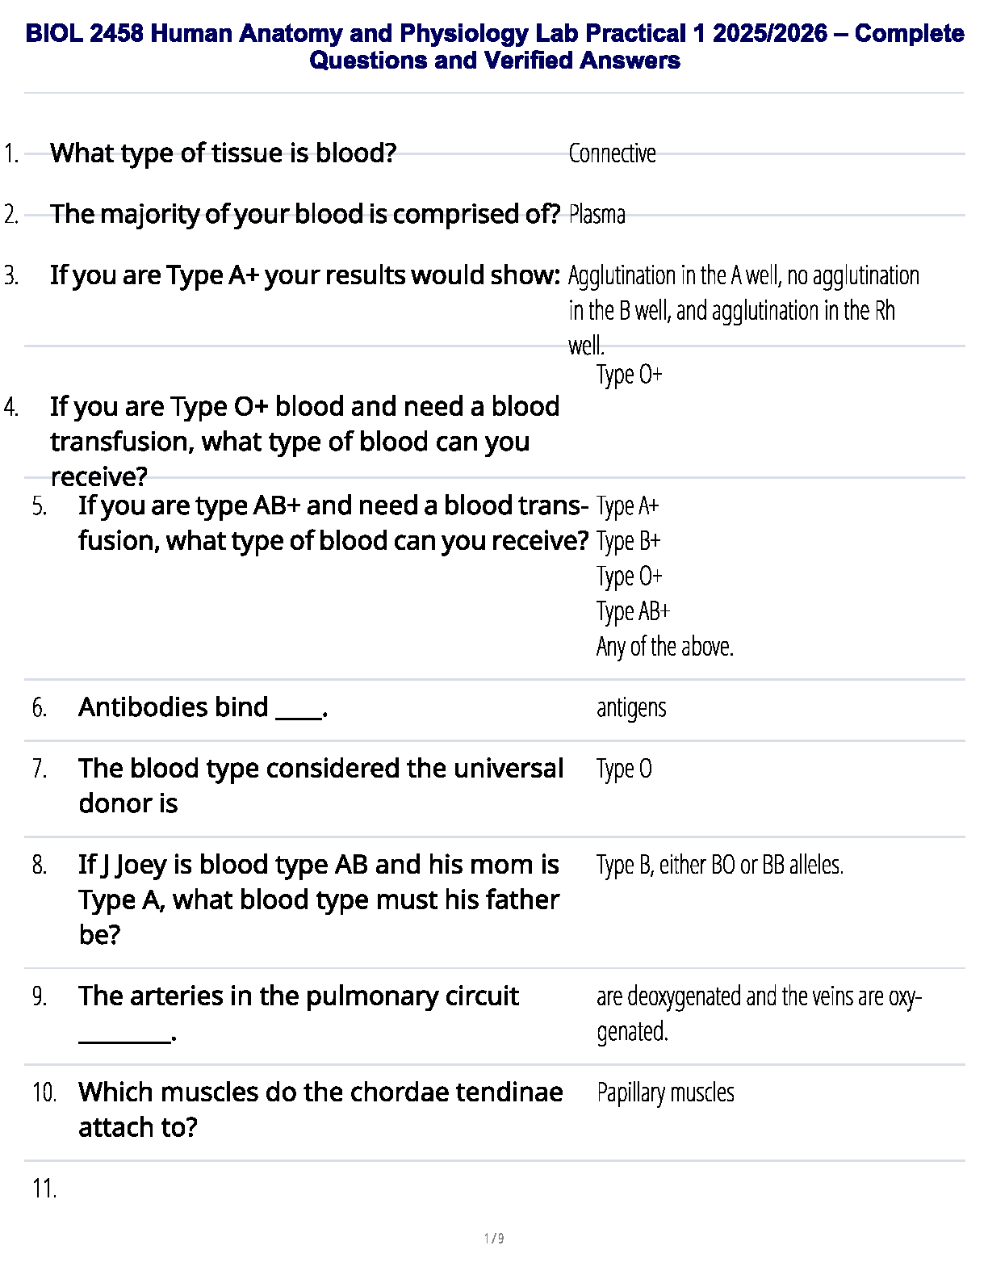This screenshot has height=1279, width=988.
Task: Click the answer "Type B, either BO or BB alleles."
Action: [x=719, y=865]
